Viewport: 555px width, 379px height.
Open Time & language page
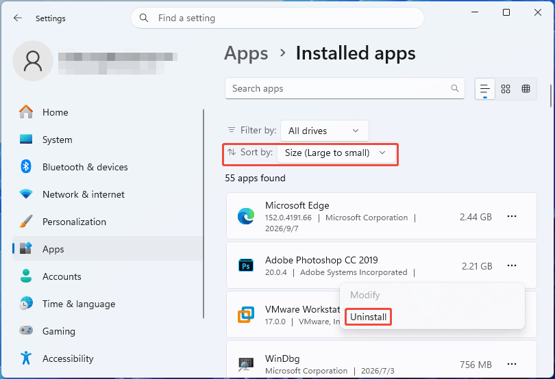108,303
